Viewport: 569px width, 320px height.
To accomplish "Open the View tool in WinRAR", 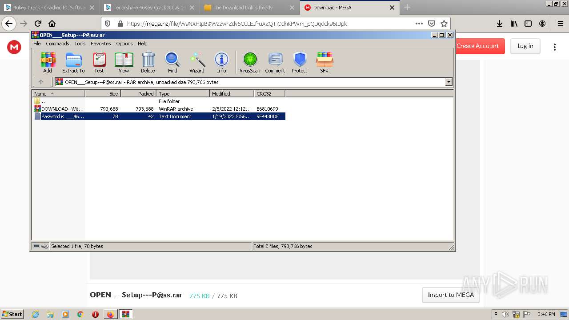I will click(124, 62).
